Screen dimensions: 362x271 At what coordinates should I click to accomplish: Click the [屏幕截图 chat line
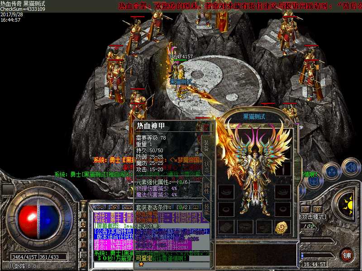pyautogui.click(x=114, y=226)
